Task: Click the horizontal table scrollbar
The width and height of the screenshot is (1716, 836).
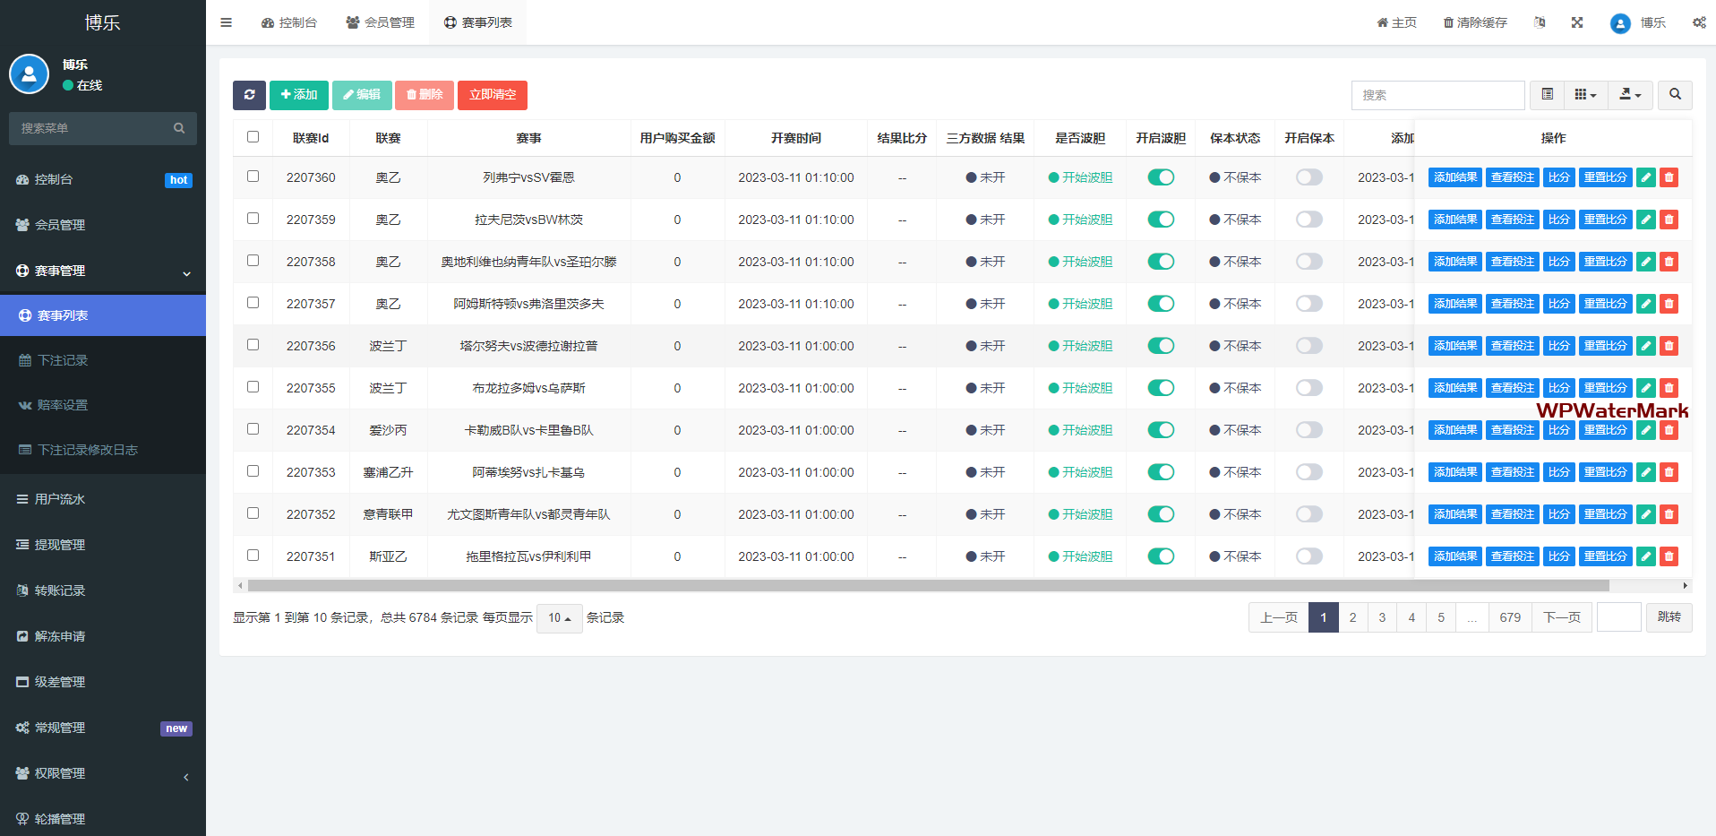Action: [x=928, y=586]
